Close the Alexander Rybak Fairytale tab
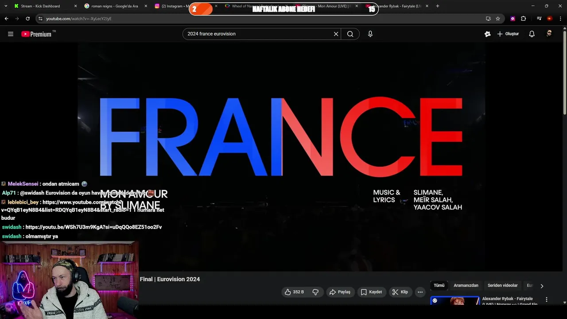 click(x=427, y=6)
